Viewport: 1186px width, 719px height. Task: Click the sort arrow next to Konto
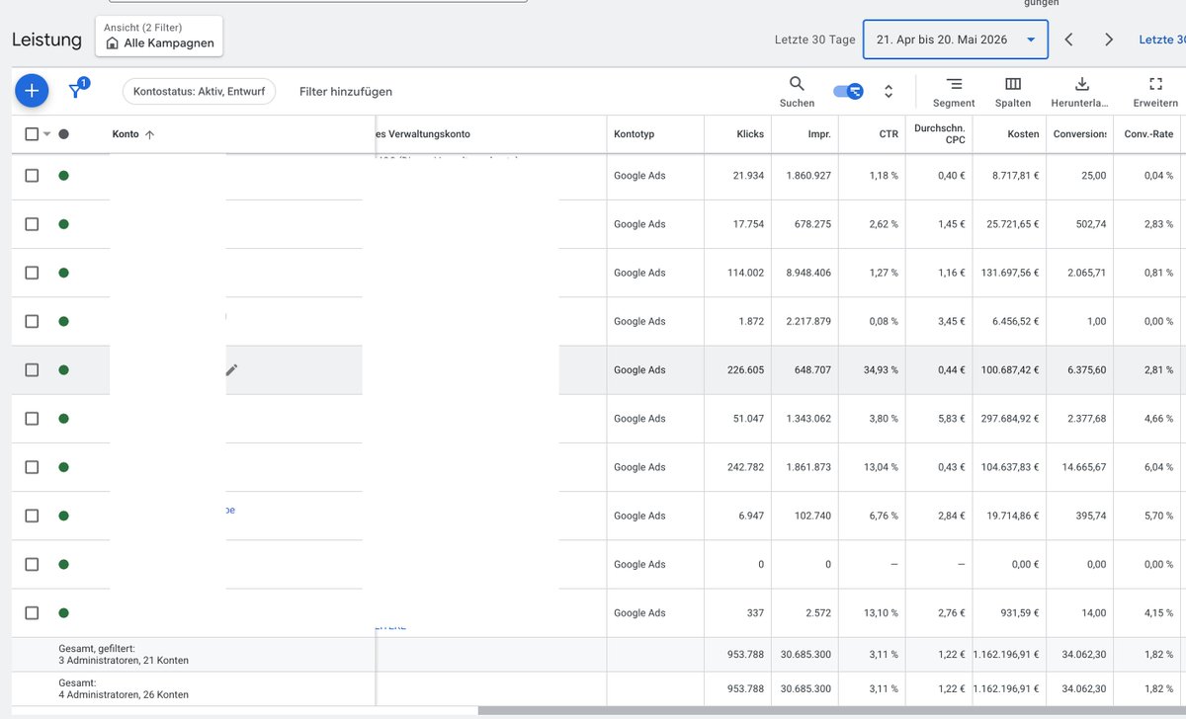pyautogui.click(x=150, y=134)
